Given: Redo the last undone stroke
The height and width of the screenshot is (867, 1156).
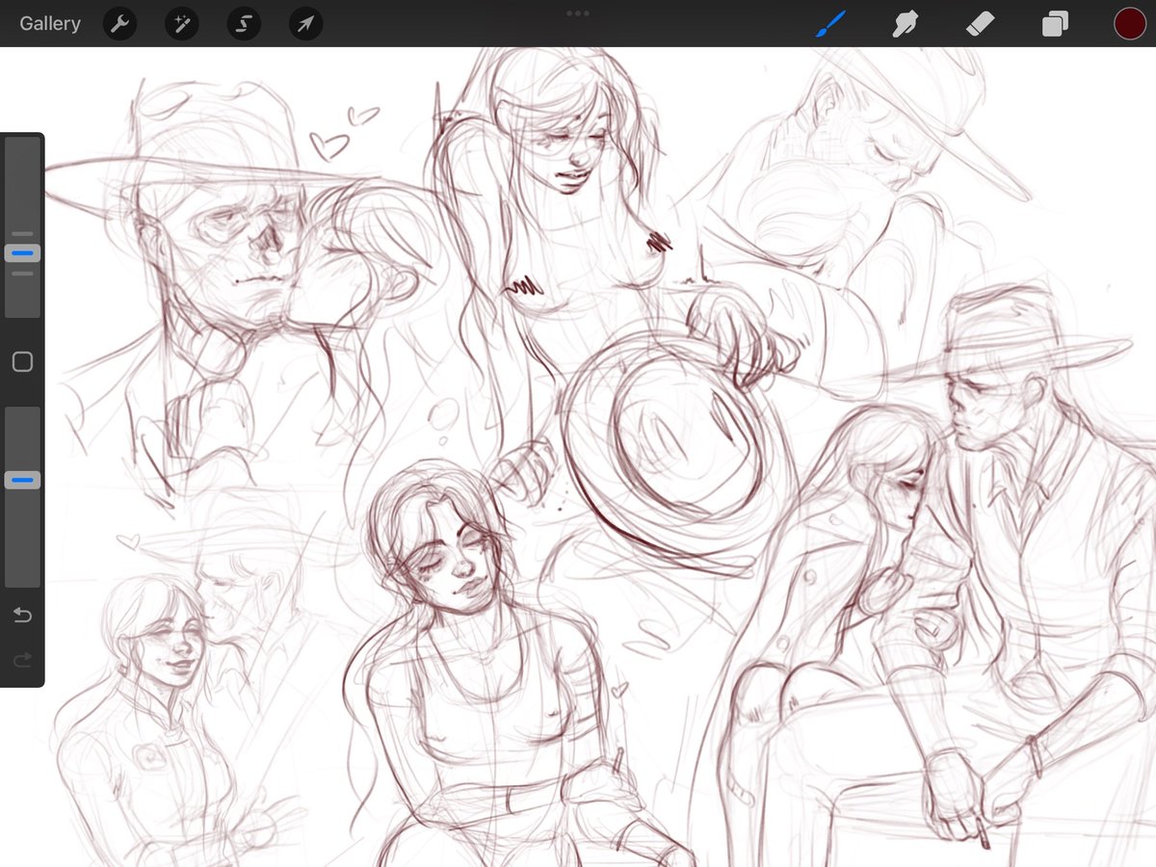Looking at the screenshot, I should pyautogui.click(x=22, y=660).
